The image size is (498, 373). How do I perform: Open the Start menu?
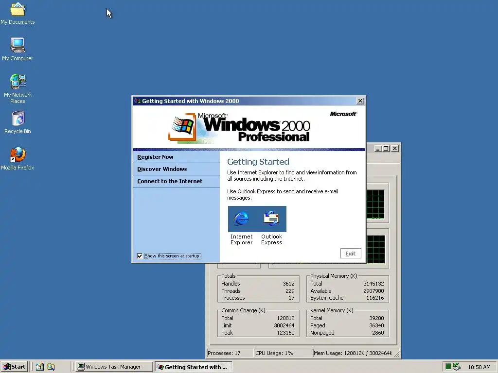pyautogui.click(x=14, y=367)
